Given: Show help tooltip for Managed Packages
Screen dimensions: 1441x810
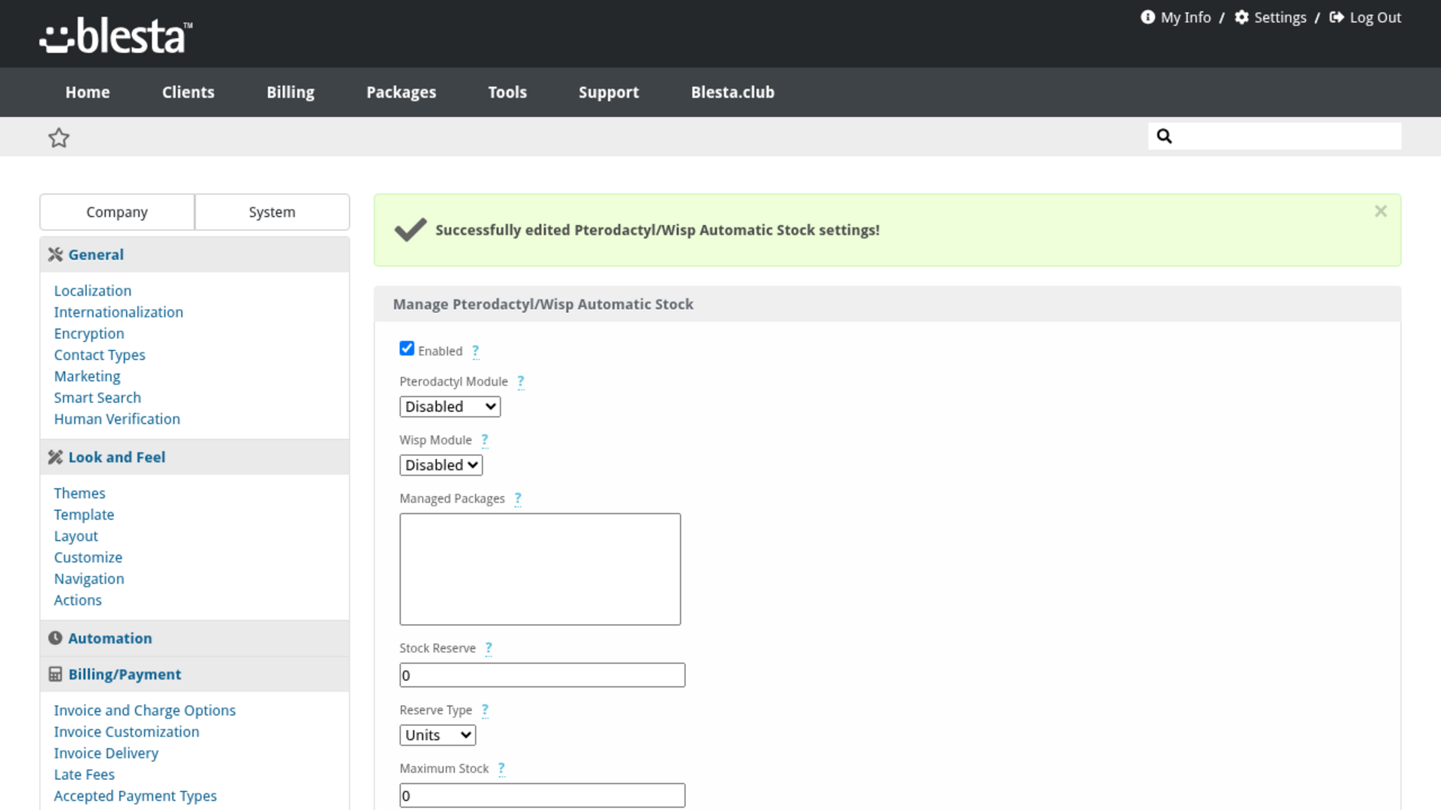Looking at the screenshot, I should pyautogui.click(x=518, y=499).
